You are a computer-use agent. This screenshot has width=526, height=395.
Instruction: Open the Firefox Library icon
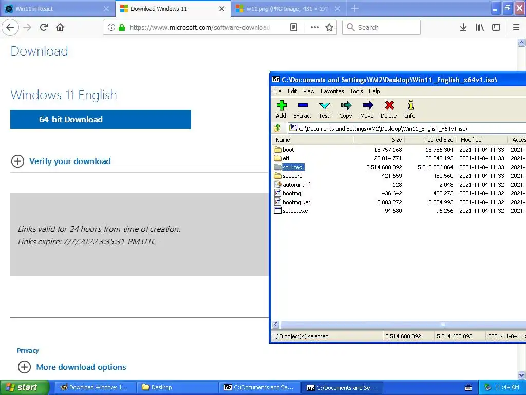pyautogui.click(x=480, y=27)
